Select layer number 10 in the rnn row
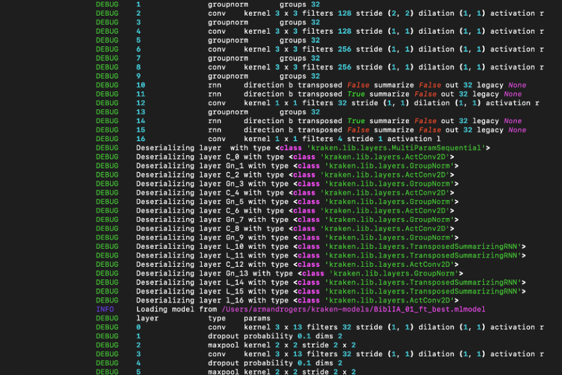This screenshot has width=562, height=375. pyautogui.click(x=140, y=85)
